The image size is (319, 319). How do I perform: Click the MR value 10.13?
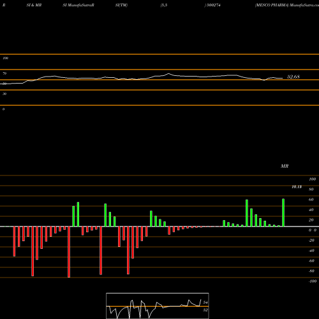pyautogui.click(x=297, y=187)
